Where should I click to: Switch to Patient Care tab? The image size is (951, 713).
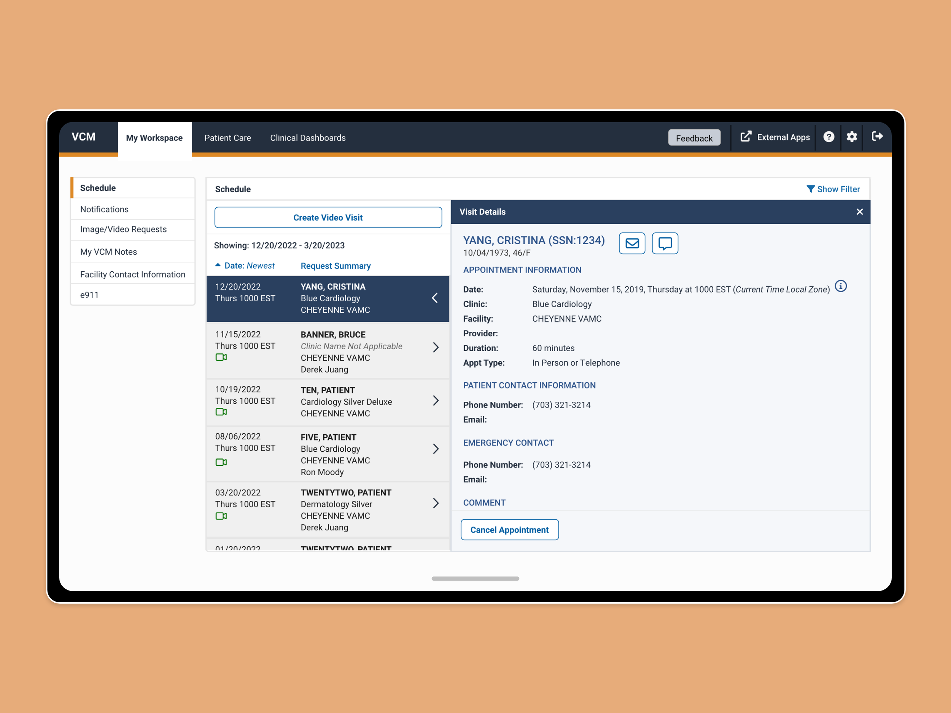227,138
